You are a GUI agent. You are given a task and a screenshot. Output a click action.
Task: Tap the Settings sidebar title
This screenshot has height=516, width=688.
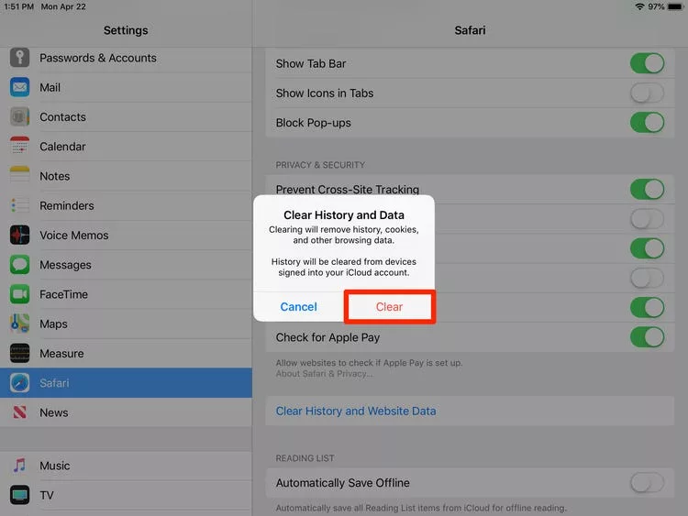click(126, 30)
